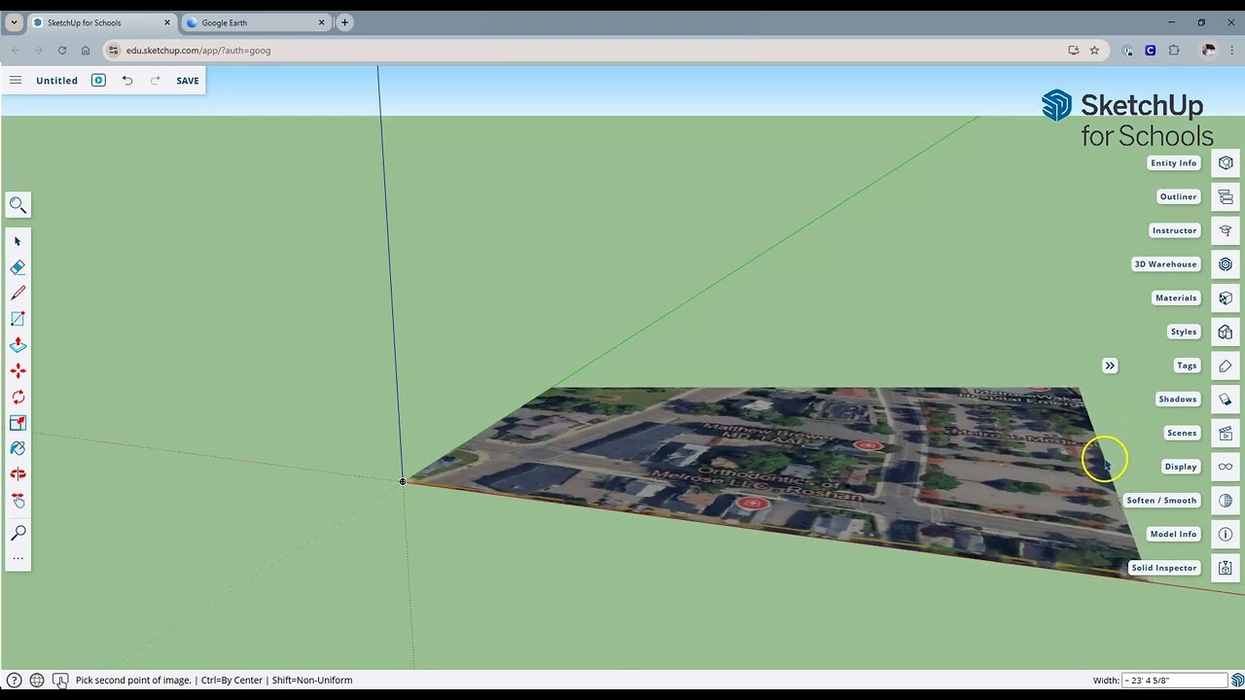Screen dimensions: 1245x700
Task: Open the Solid Inspector panel icon
Action: point(1226,568)
